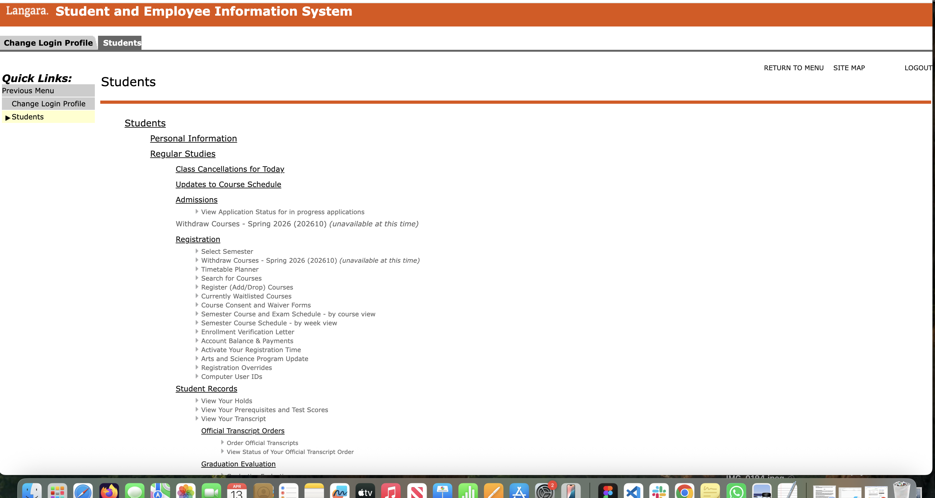The image size is (935, 498).
Task: Switch to the Students tab
Action: (122, 42)
